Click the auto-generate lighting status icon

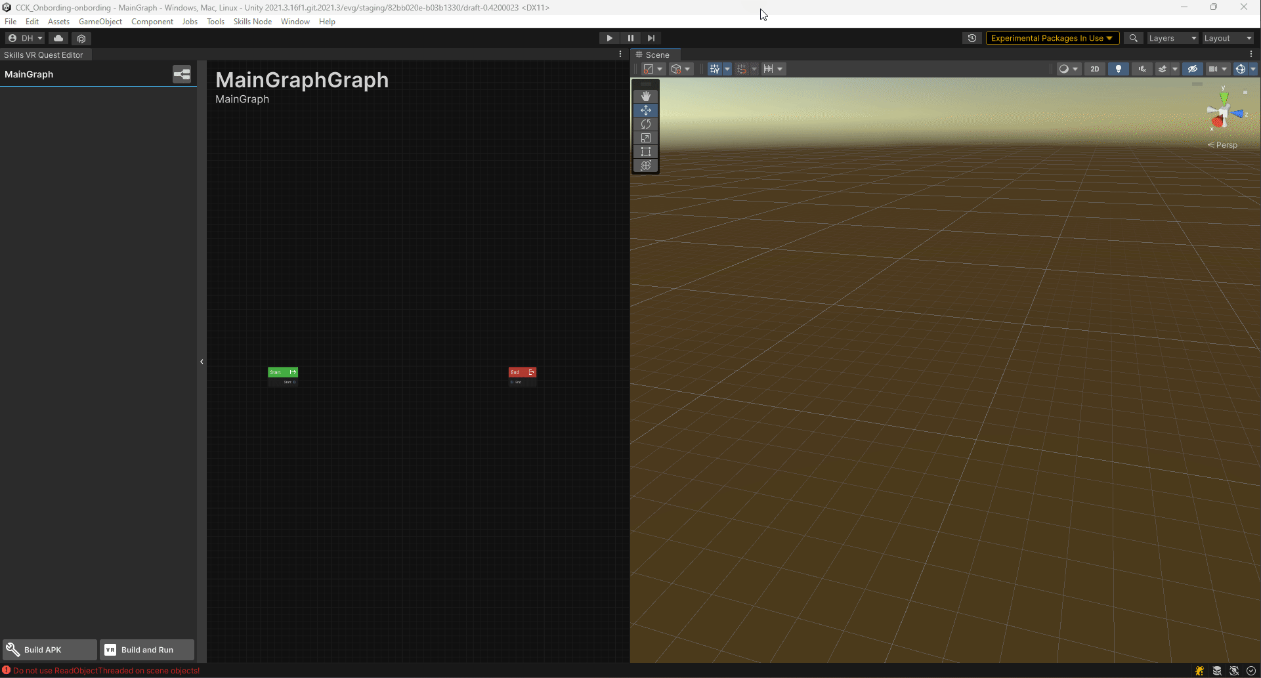(1234, 671)
